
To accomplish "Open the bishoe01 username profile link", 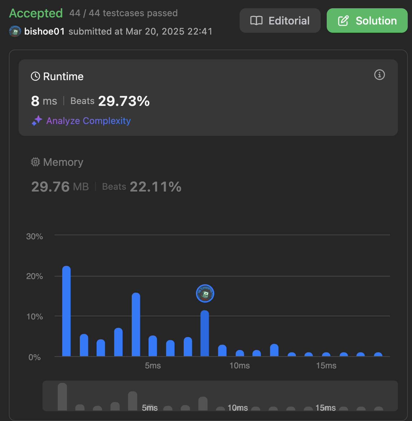I will (44, 31).
